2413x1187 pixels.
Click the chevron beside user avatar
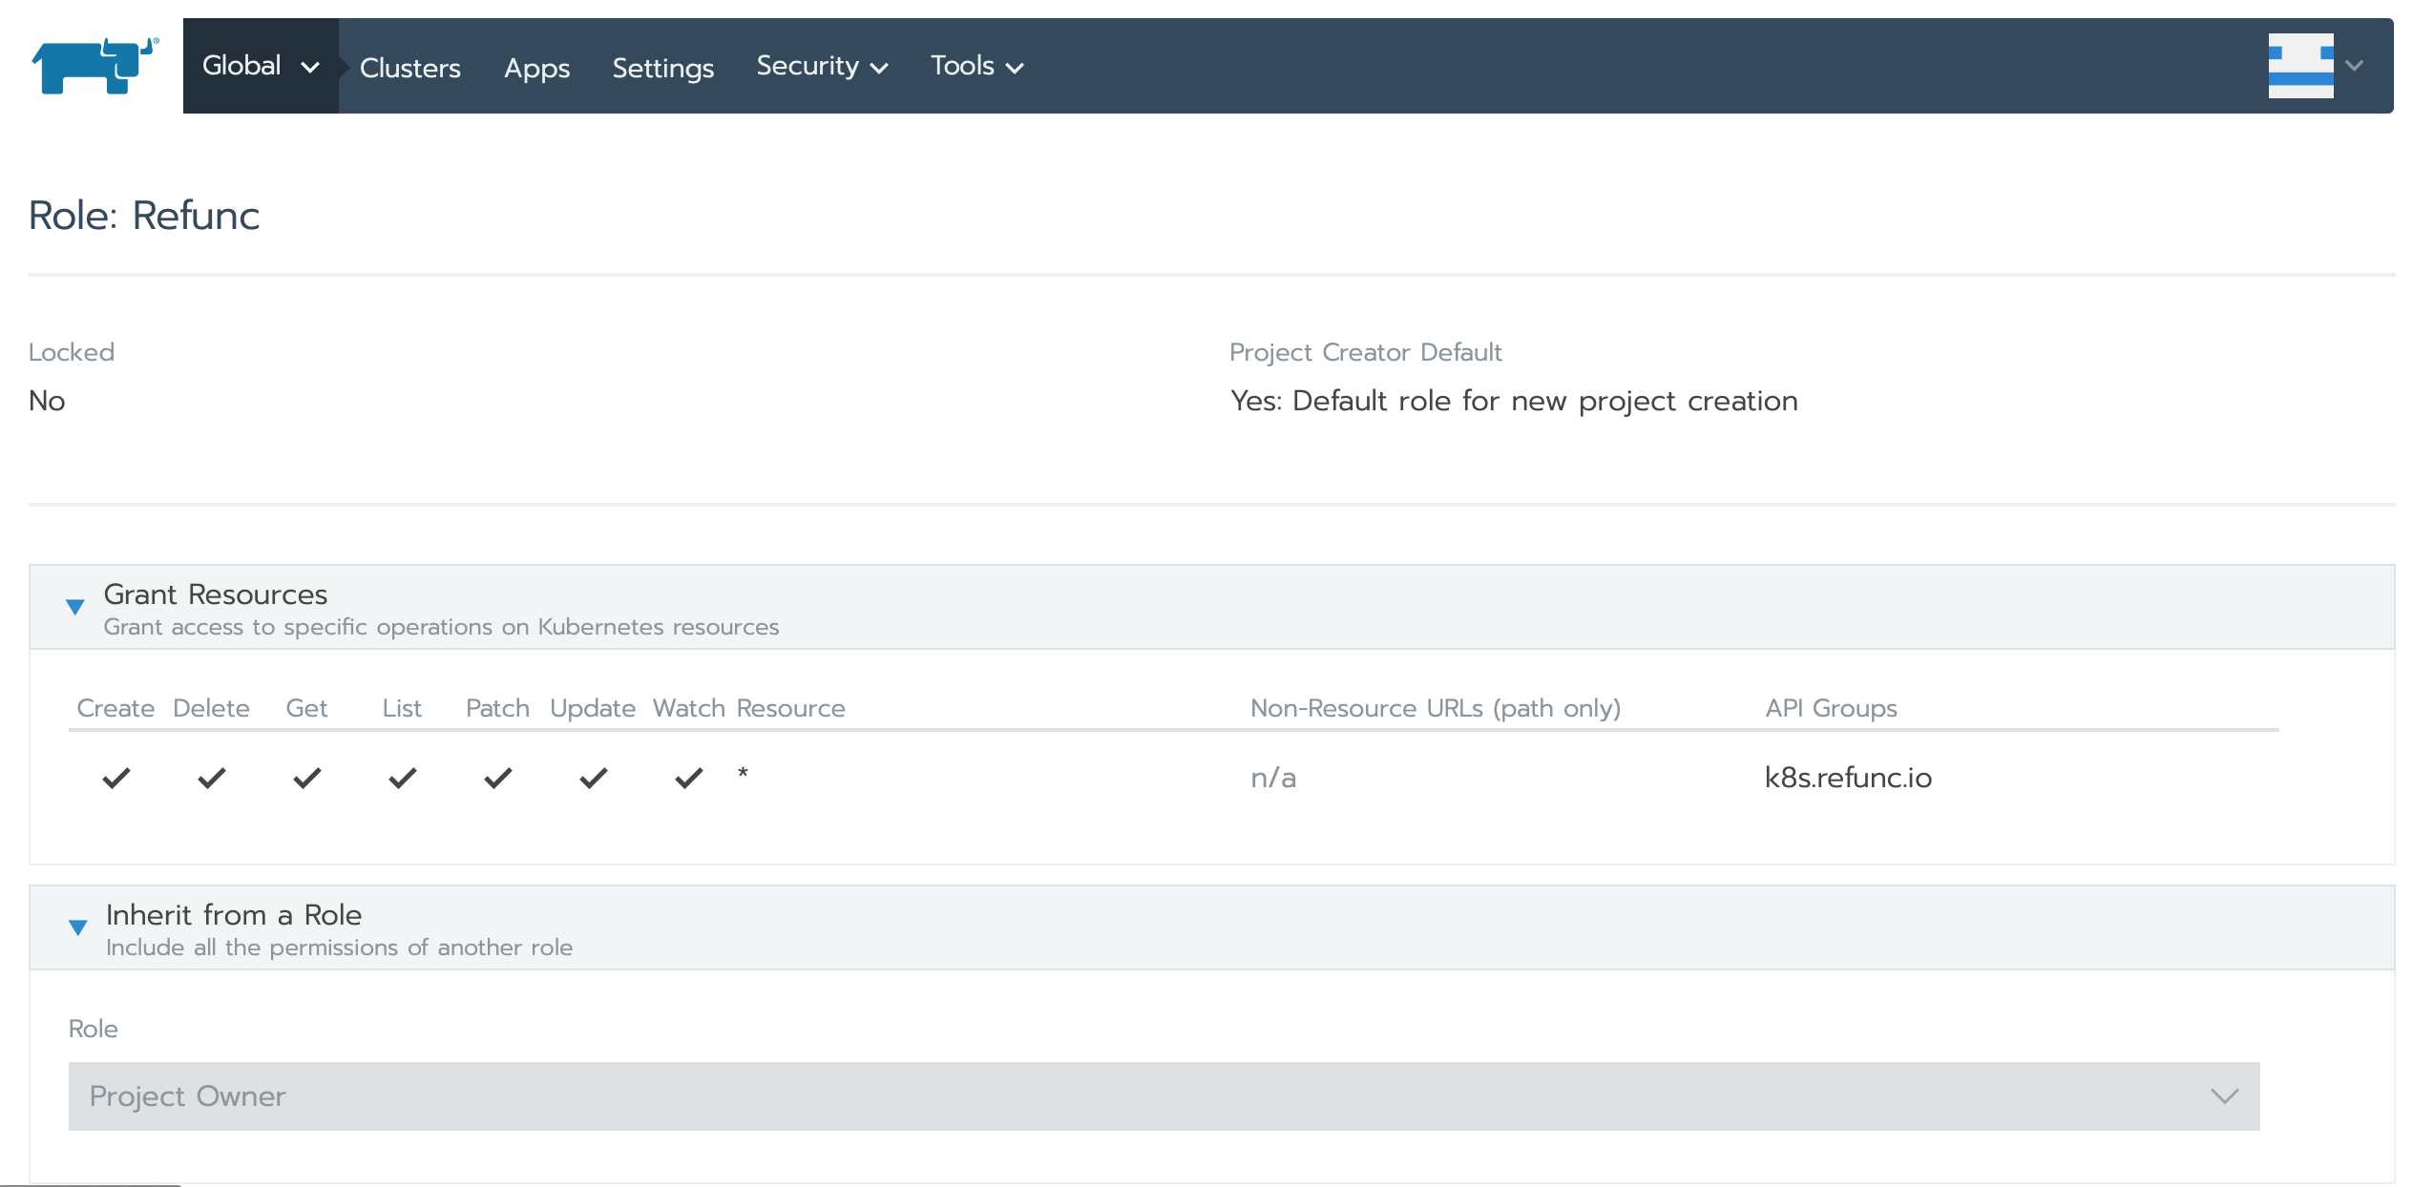click(2355, 66)
